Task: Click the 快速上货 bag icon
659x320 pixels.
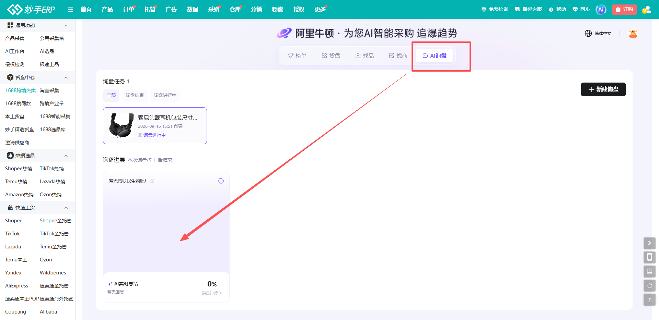Action: (x=10, y=208)
